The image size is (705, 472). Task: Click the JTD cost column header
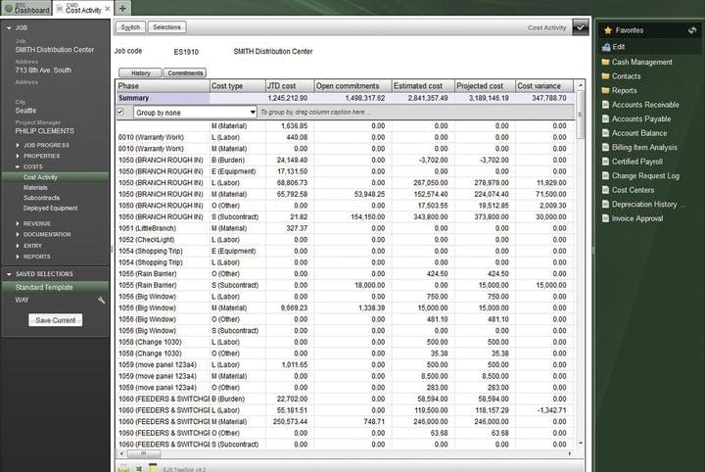point(290,86)
